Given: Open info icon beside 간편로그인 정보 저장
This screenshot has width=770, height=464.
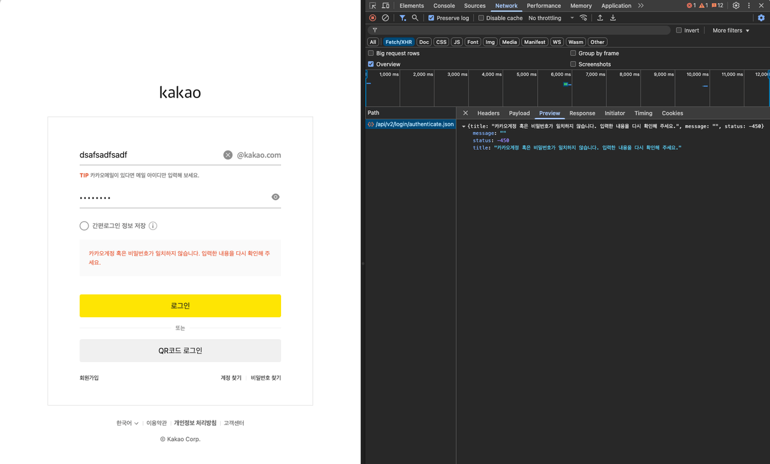Looking at the screenshot, I should click(x=153, y=226).
